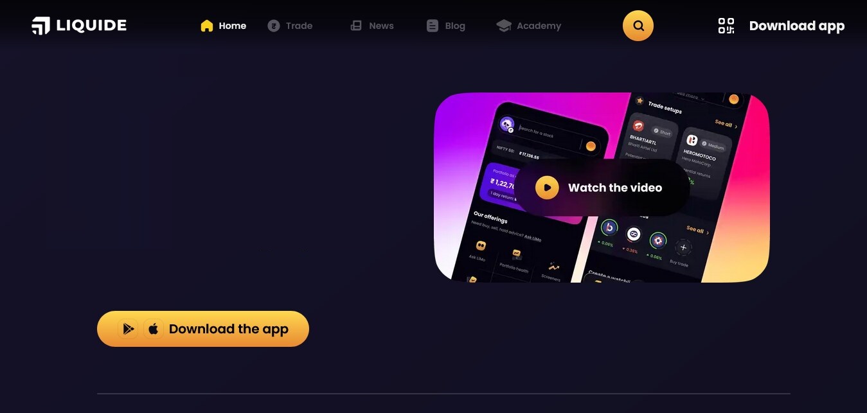Click the Download the app button
867x413 pixels.
point(203,329)
